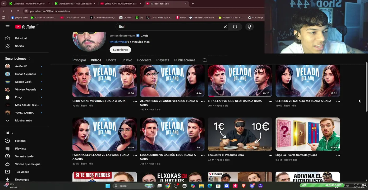The height and width of the screenshot is (190, 368).
Task: Switch to CarloGato VOD browser tab
Action: [x=29, y=4]
